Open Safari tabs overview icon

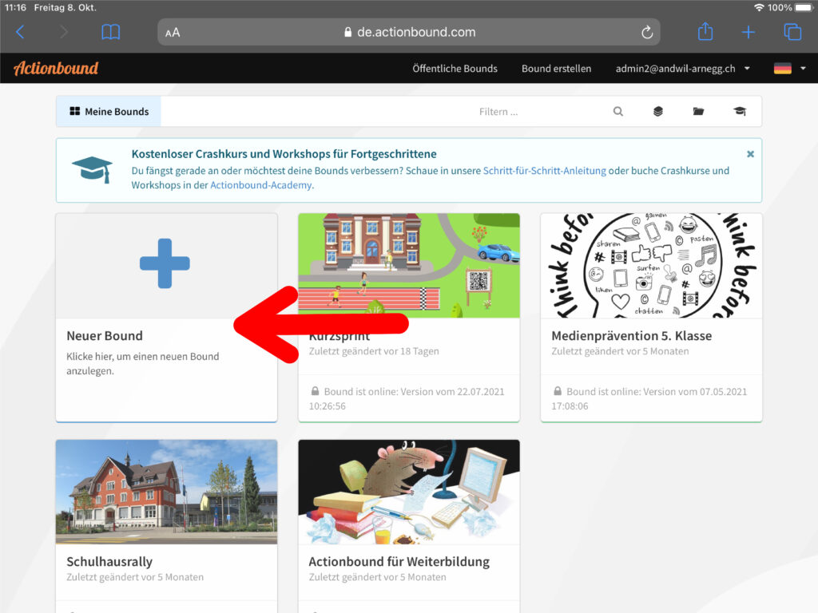[x=792, y=32]
